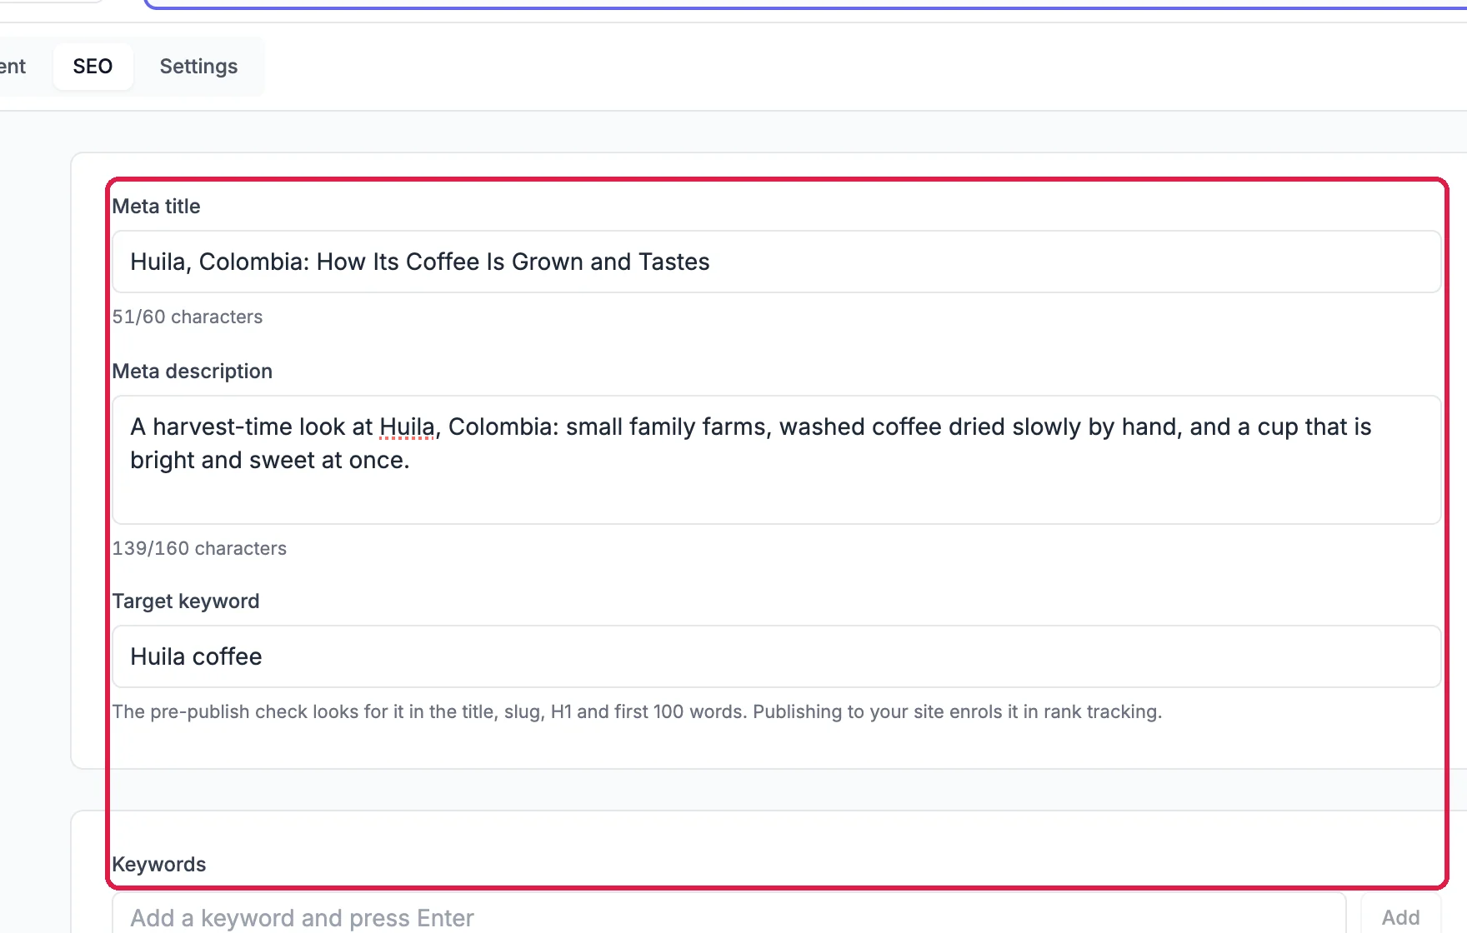Click the pre-publish check helper text
The width and height of the screenshot is (1467, 933).
pos(637,711)
